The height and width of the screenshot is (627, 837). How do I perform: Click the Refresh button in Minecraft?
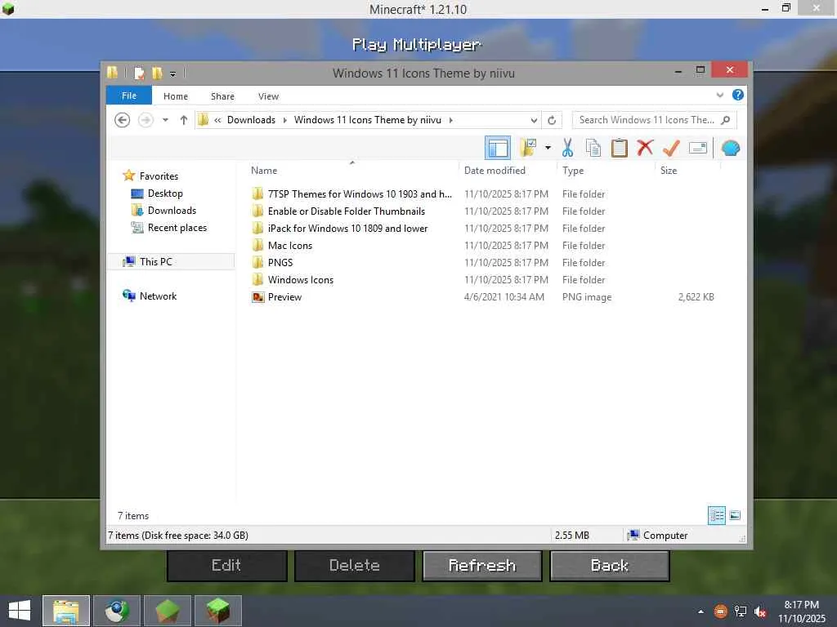pyautogui.click(x=482, y=565)
